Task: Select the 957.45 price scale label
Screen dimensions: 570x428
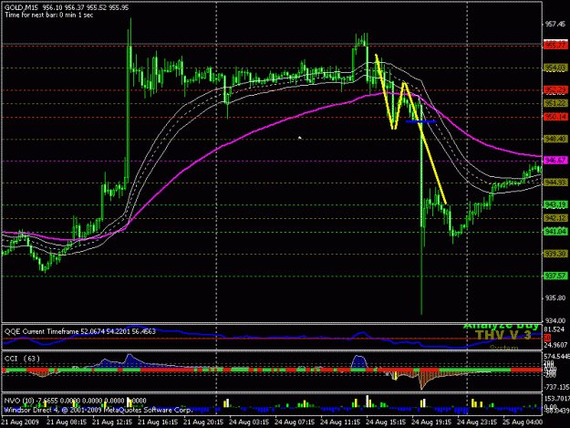Action: coord(555,25)
